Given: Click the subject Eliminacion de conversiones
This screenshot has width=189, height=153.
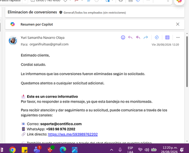Looking at the screenshot, I should [x=32, y=12].
